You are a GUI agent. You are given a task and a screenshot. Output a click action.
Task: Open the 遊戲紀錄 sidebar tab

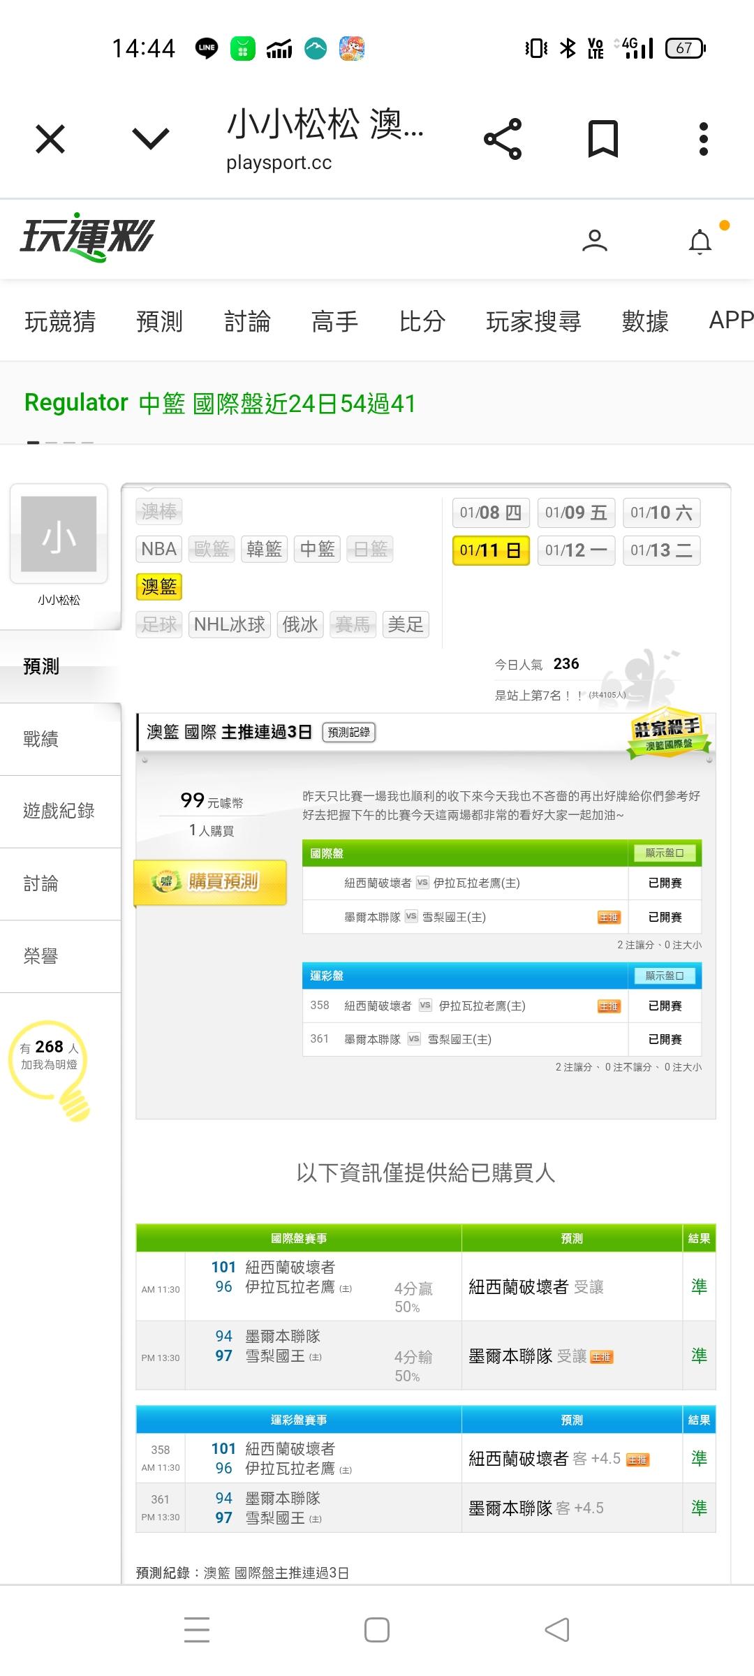60,811
